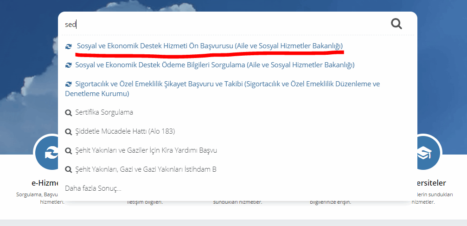Open Sosyal ve Ekonomik Destek Hizmeti Ön Başvurusu
The image size is (467, 226).
point(209,46)
